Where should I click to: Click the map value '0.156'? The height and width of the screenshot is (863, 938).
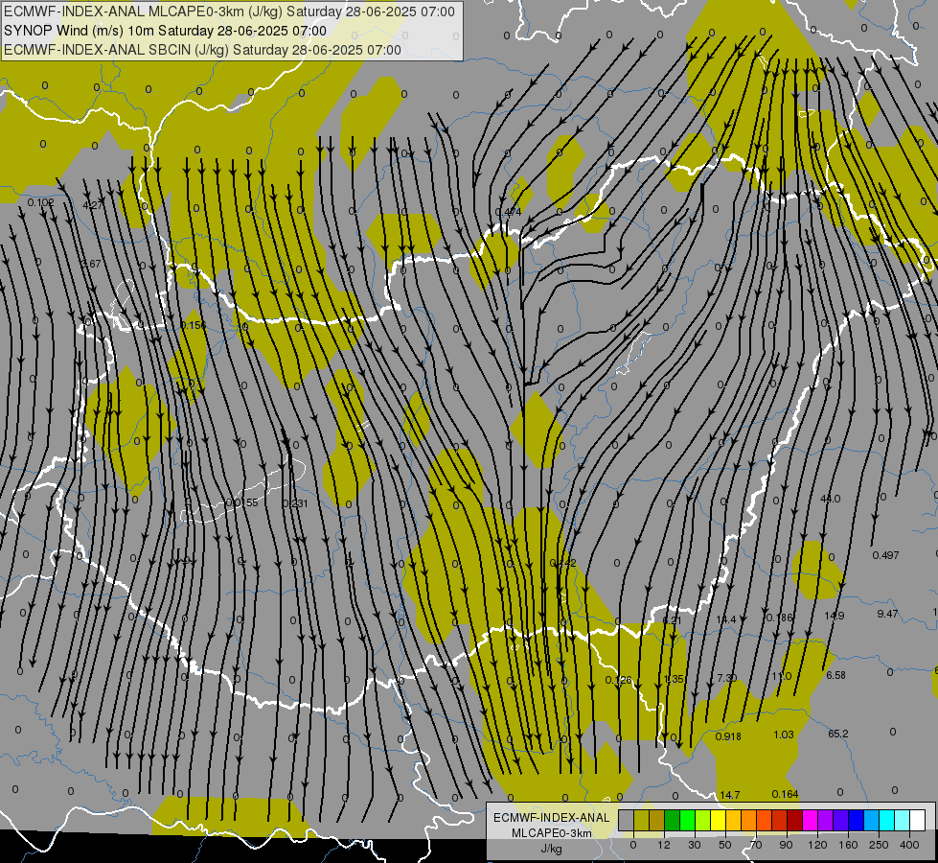click(194, 325)
